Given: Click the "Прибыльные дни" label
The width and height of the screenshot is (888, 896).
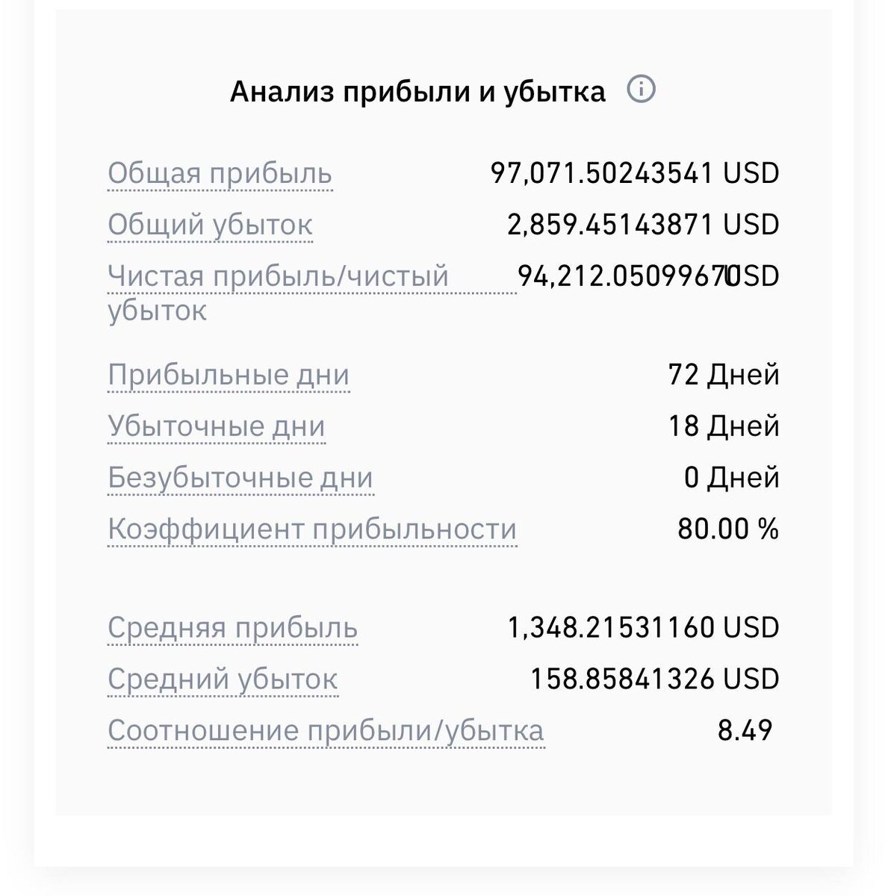Looking at the screenshot, I should (229, 375).
